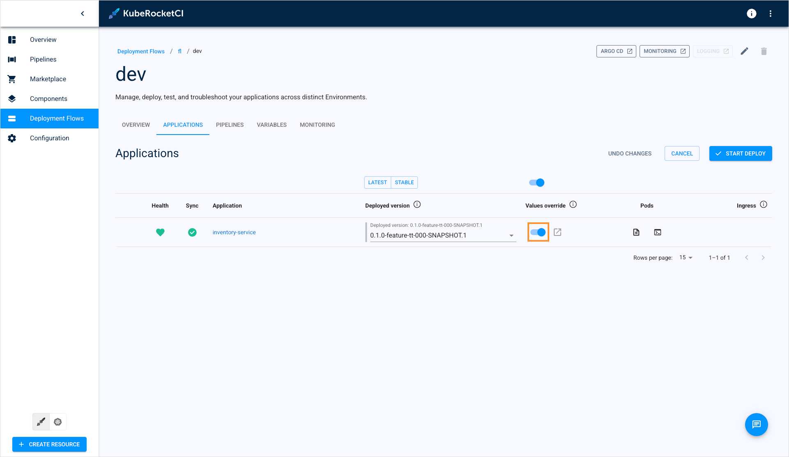Click the KubeRocketCI kebab menu icon
The height and width of the screenshot is (457, 789).
click(x=771, y=13)
